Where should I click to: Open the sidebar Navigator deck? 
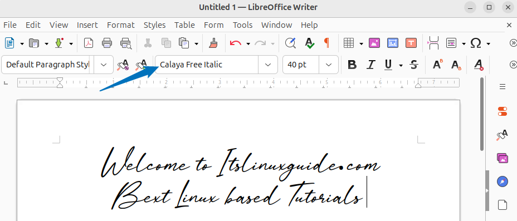point(503,181)
